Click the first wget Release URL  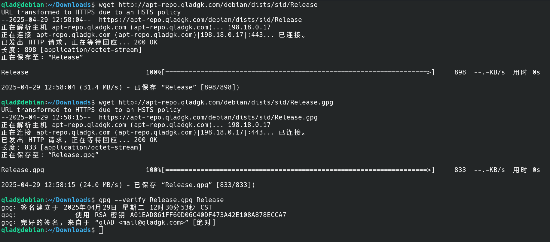218,5
